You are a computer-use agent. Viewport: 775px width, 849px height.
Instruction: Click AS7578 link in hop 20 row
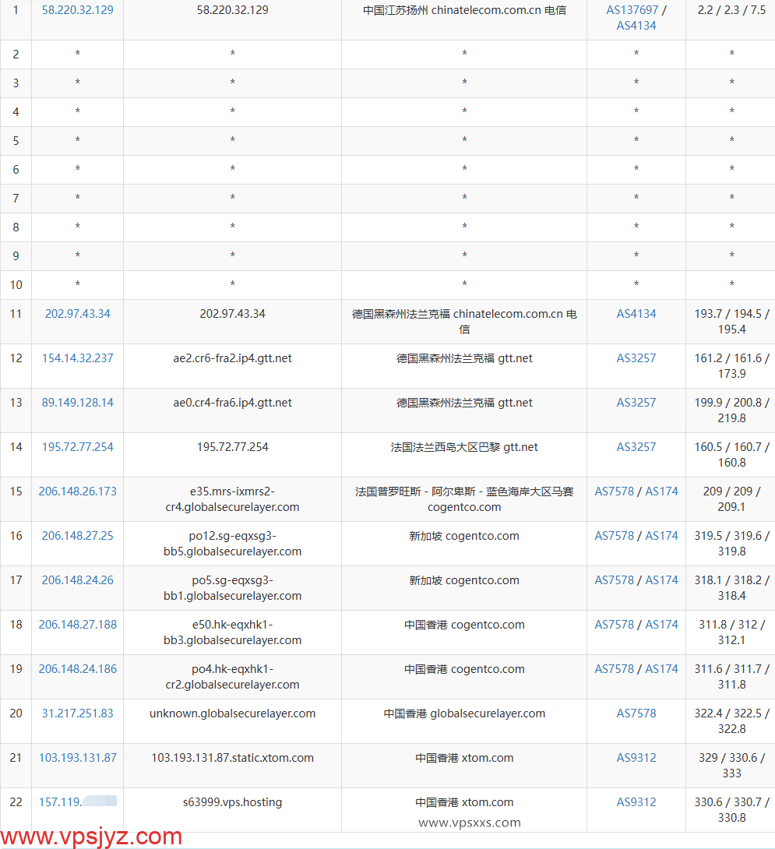click(x=636, y=713)
